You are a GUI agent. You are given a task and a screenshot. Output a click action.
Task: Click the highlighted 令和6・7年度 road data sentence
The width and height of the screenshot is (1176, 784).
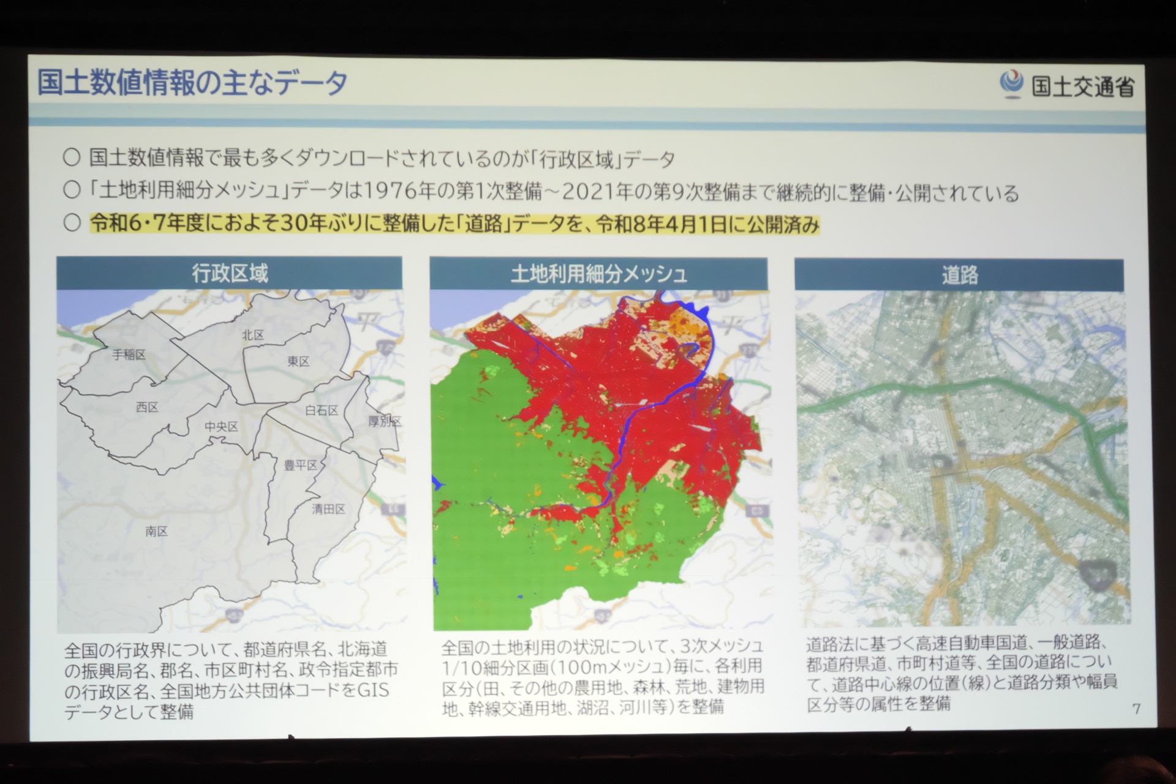(x=454, y=224)
